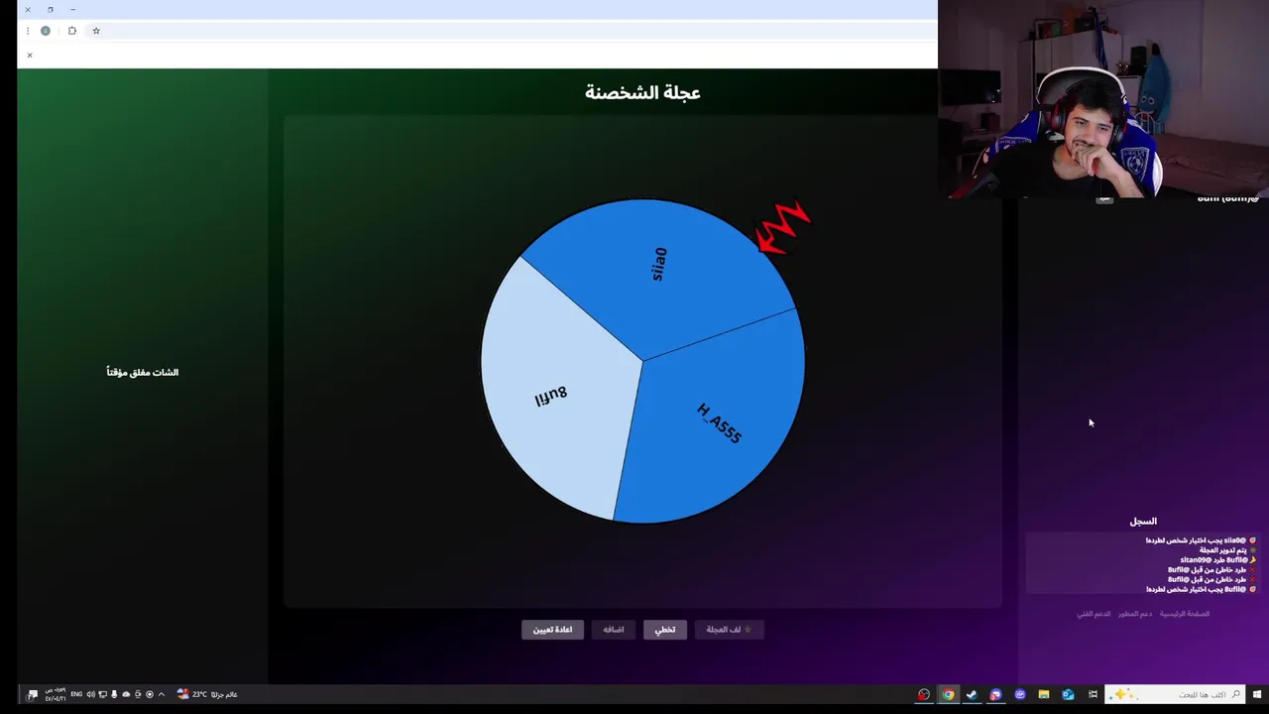Open Task View on the taskbar
Image resolution: width=1269 pixels, height=714 pixels.
[1093, 694]
